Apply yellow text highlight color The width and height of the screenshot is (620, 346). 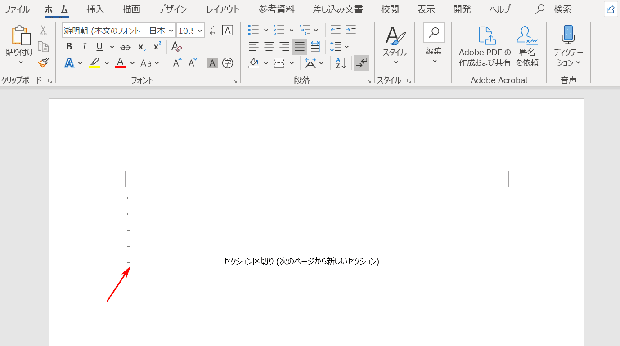(94, 63)
